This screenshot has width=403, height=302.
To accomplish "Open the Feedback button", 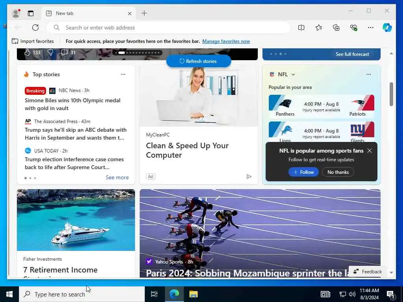I will click(x=368, y=271).
